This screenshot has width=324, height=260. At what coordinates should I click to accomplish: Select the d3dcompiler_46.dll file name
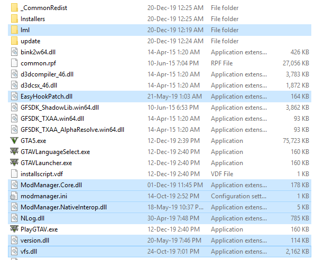(47, 74)
